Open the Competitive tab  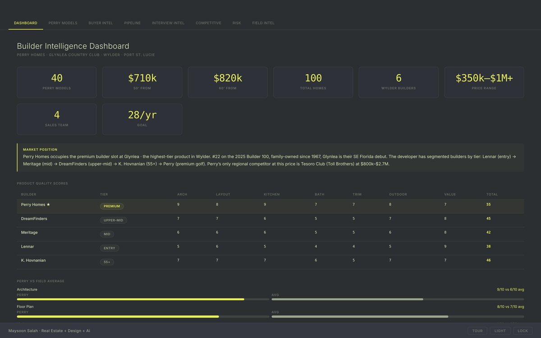tap(208, 23)
